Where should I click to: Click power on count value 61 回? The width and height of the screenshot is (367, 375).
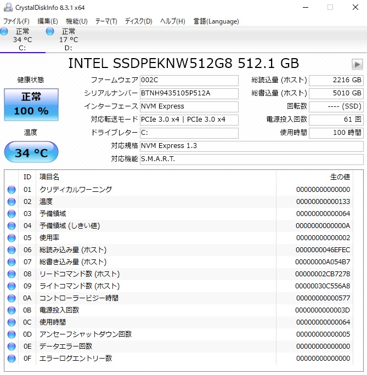[336, 120]
